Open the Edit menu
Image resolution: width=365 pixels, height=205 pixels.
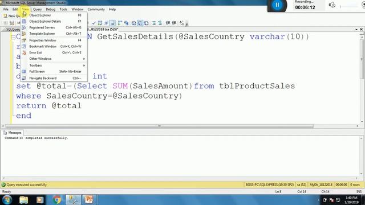[x=15, y=9]
